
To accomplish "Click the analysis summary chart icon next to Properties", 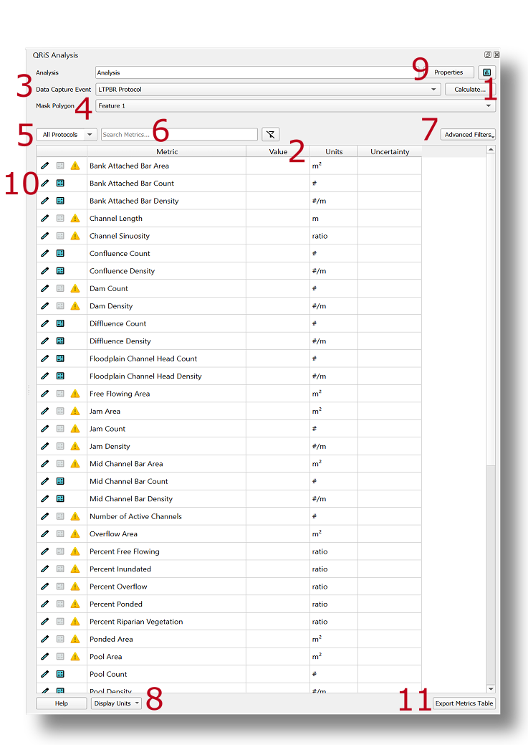I will coord(486,72).
